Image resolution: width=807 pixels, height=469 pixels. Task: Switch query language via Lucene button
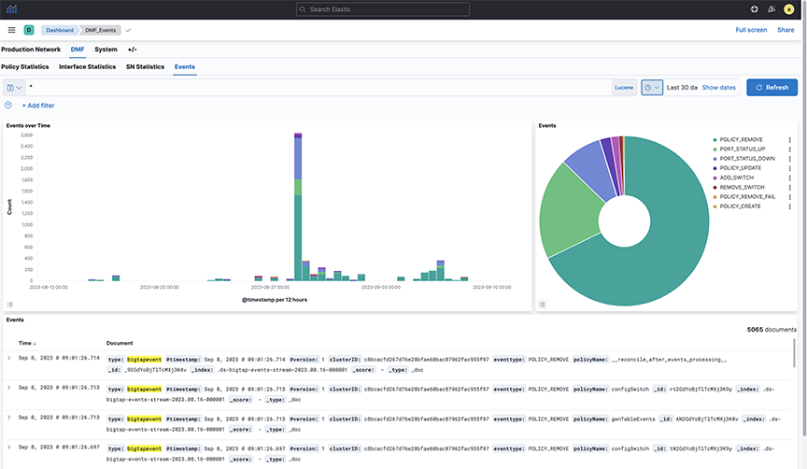624,88
